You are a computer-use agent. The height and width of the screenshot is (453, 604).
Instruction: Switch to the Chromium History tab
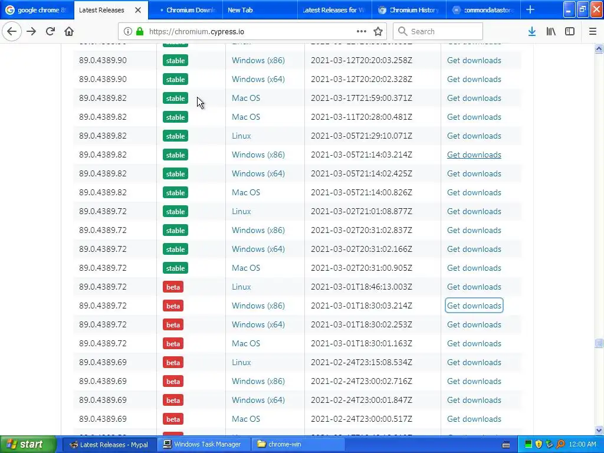click(x=409, y=10)
